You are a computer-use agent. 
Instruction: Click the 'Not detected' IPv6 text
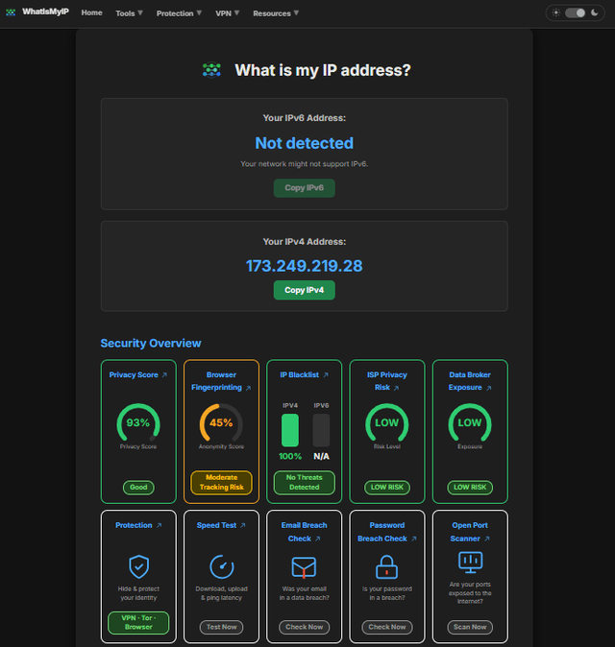[x=304, y=144]
